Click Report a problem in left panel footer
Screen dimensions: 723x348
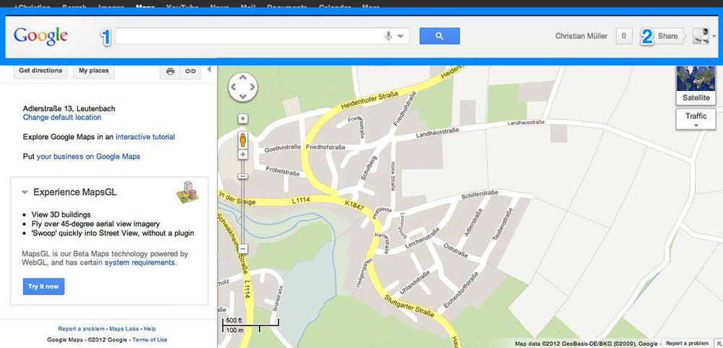81,329
